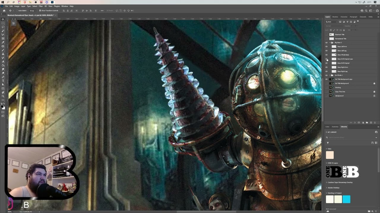Image resolution: width=380 pixels, height=213 pixels.
Task: Hide the Big Boss 2 group
Action: click(327, 43)
